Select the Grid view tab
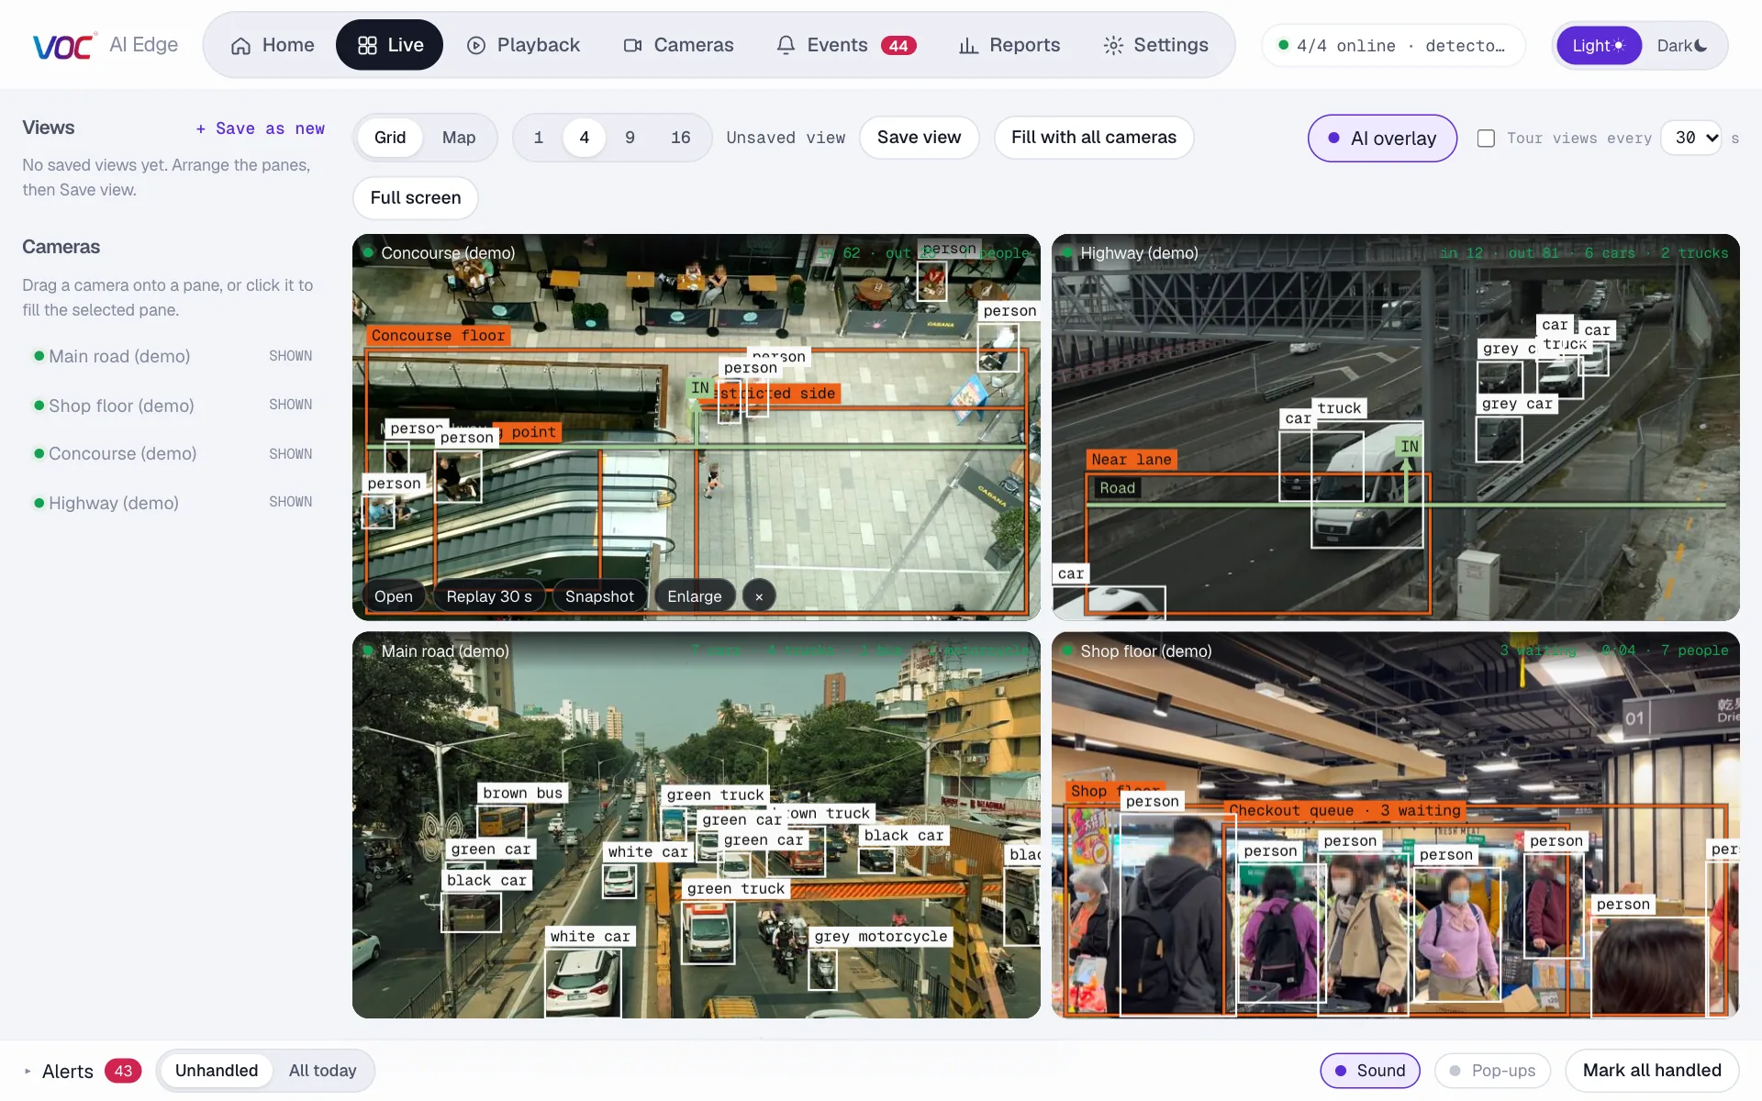 pos(390,138)
